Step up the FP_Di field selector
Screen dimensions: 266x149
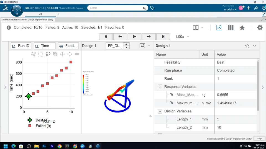click(126, 44)
